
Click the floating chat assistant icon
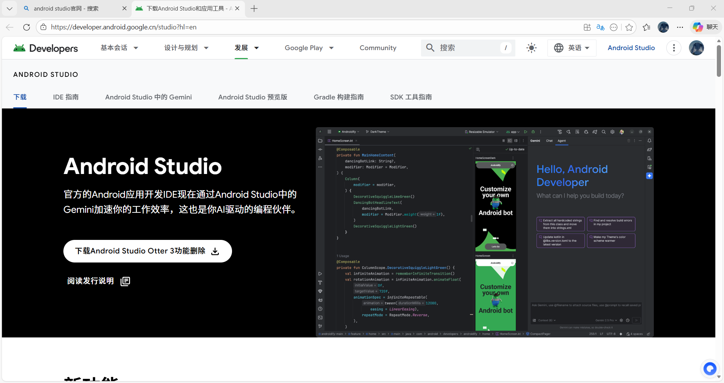coord(710,369)
